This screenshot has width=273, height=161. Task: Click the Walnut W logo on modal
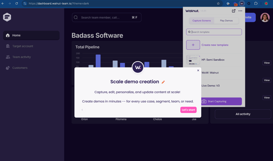click(138, 67)
